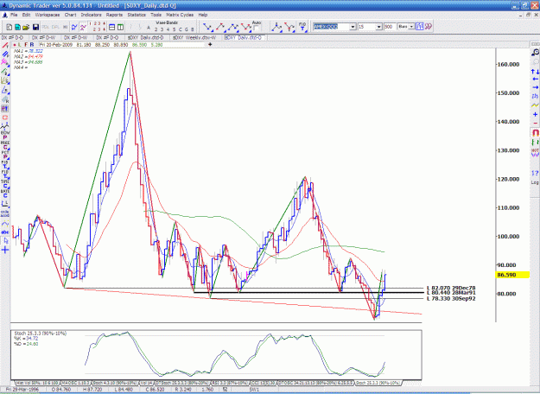Open the Bars dropdown
This screenshot has width=540, height=394.
[411, 27]
